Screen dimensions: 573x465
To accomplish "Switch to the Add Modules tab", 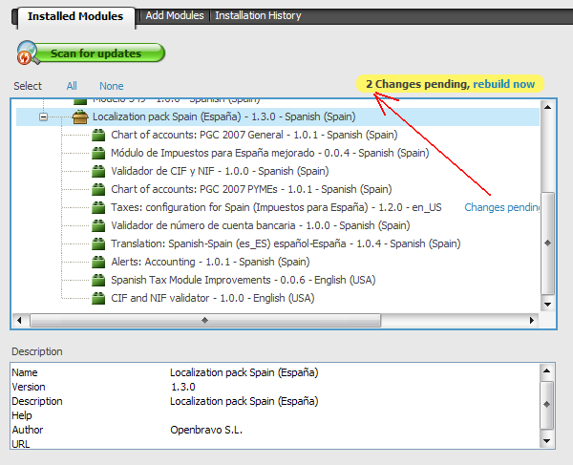I will (x=175, y=15).
